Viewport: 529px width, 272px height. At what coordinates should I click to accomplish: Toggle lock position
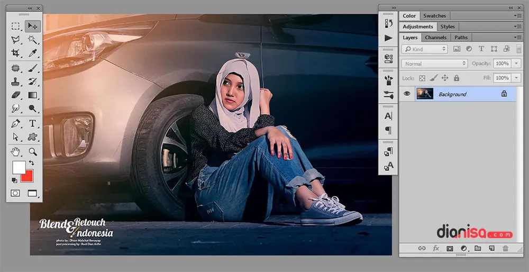445,78
